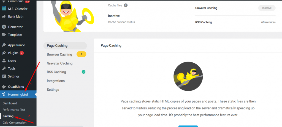Open M.E. Calendar menu item

pos(18,9)
